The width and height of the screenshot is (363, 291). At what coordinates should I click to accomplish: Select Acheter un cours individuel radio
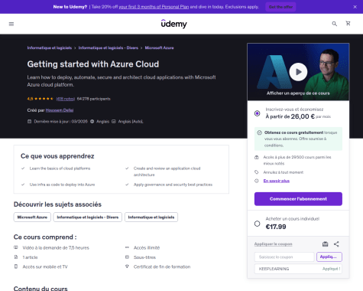[x=258, y=224]
